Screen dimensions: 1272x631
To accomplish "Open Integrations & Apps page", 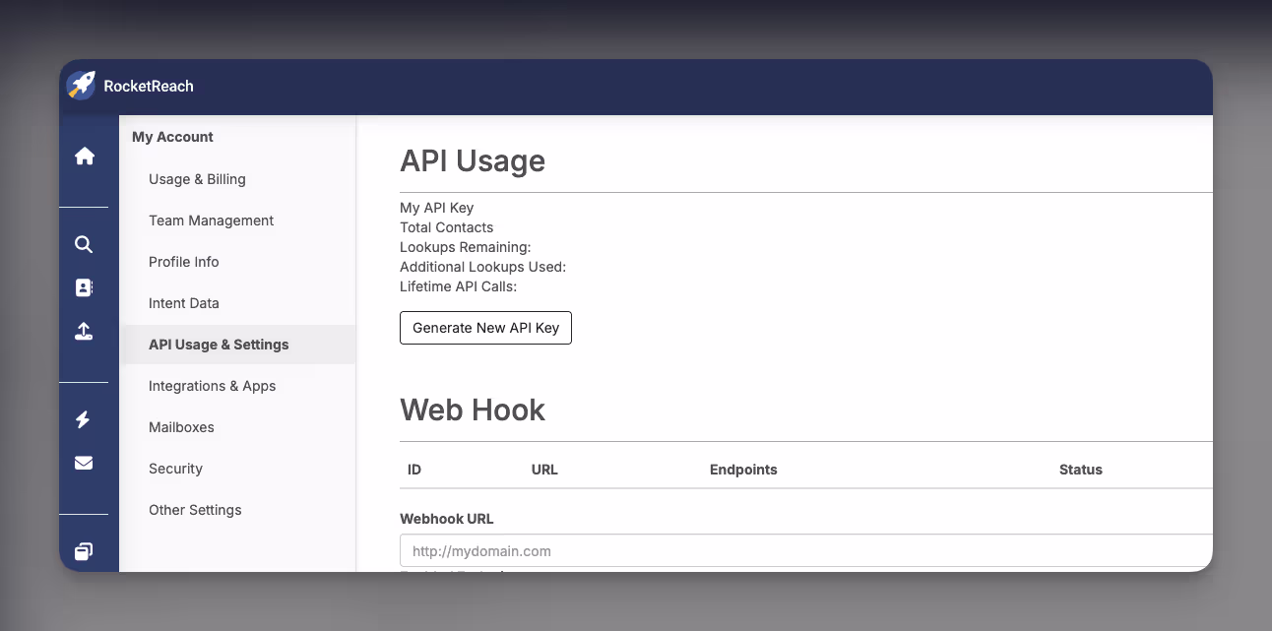I will 212,386.
